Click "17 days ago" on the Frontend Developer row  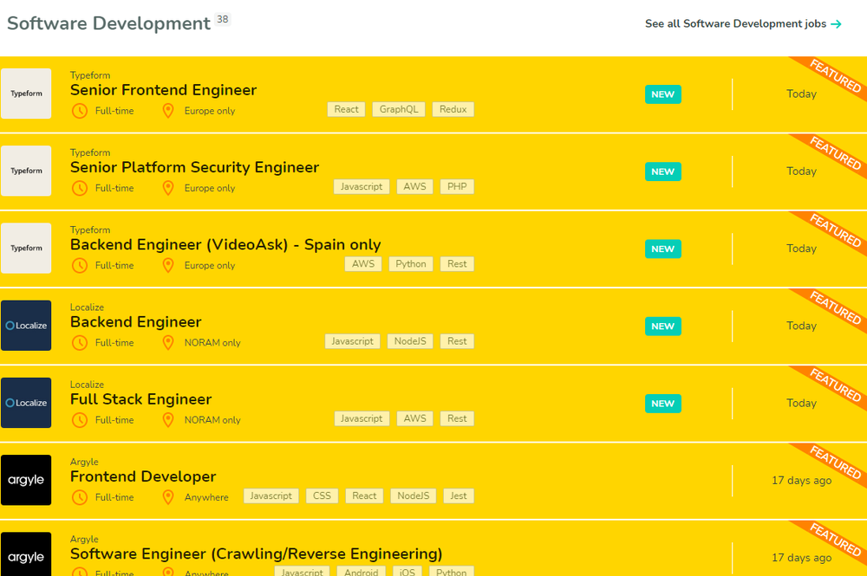(802, 481)
